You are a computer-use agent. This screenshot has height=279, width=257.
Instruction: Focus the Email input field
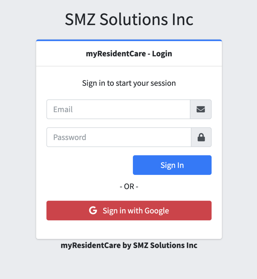coord(118,109)
